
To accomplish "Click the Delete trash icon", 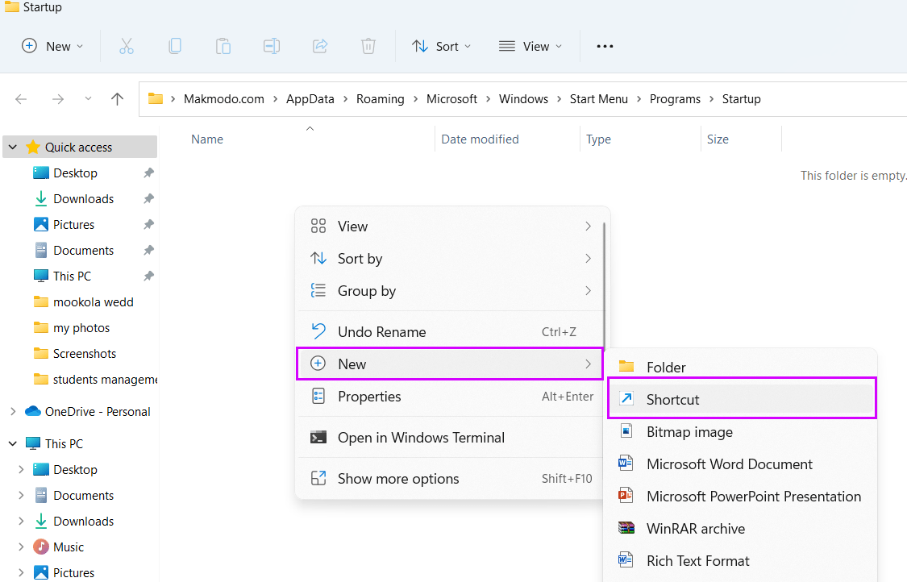I will tap(368, 46).
